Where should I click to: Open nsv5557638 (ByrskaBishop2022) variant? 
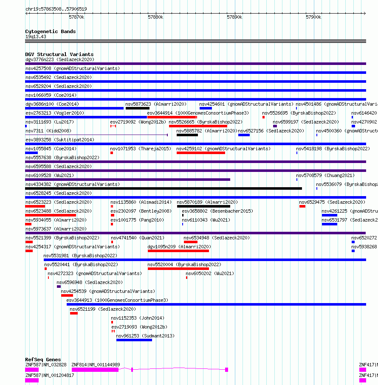62,157
